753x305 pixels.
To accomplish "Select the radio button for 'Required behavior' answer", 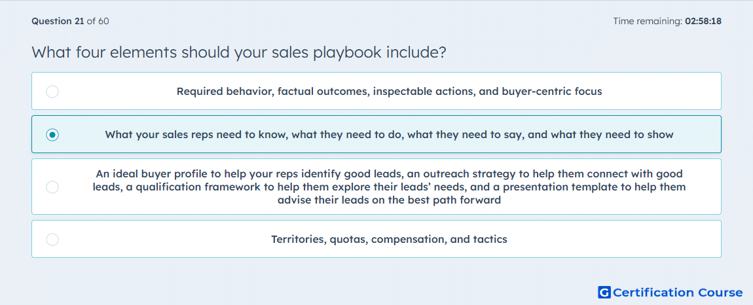I will coord(52,91).
